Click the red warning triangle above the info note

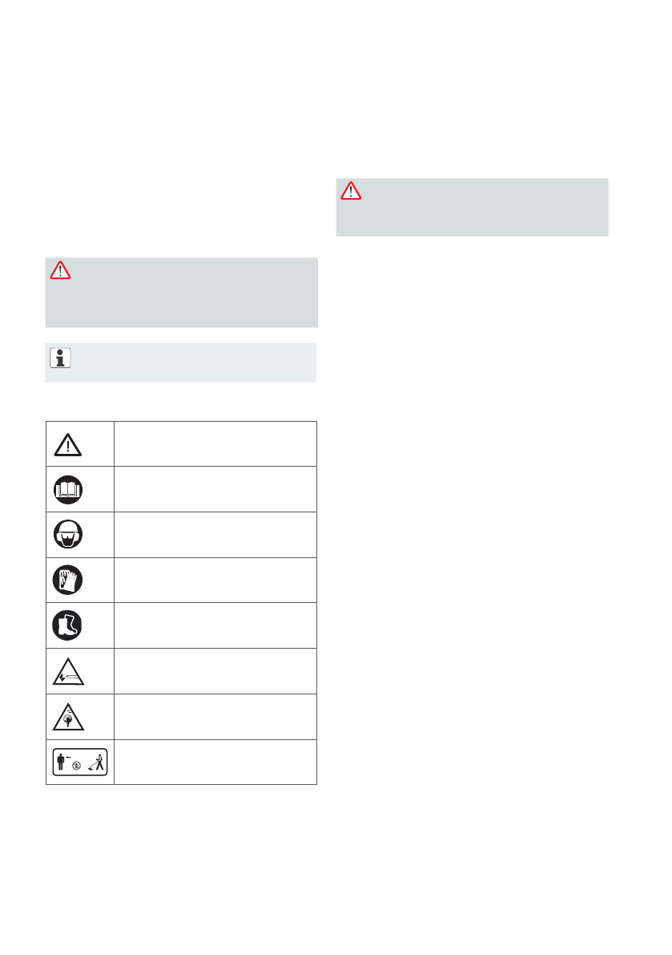click(61, 270)
